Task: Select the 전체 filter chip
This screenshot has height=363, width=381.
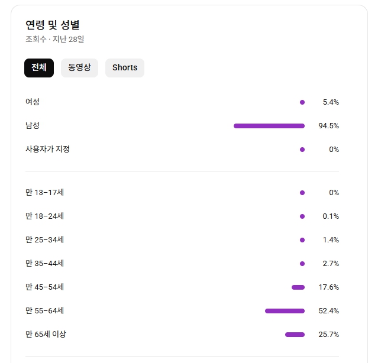Action: coord(39,67)
